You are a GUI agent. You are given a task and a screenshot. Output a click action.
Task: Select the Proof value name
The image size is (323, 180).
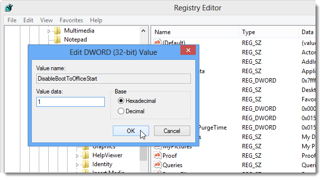pyautogui.click(x=169, y=156)
